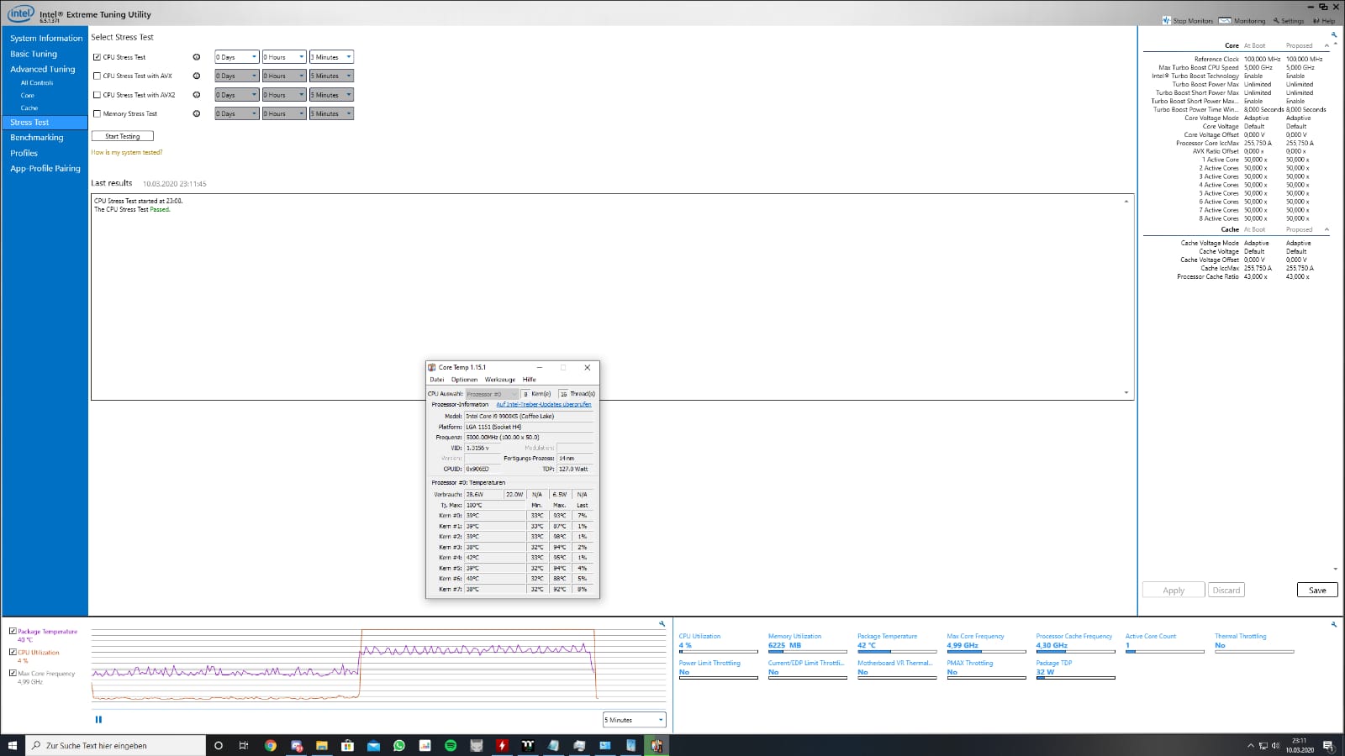Switch to Core Temp taskbar icon
The width and height of the screenshot is (1345, 756).
click(x=657, y=745)
